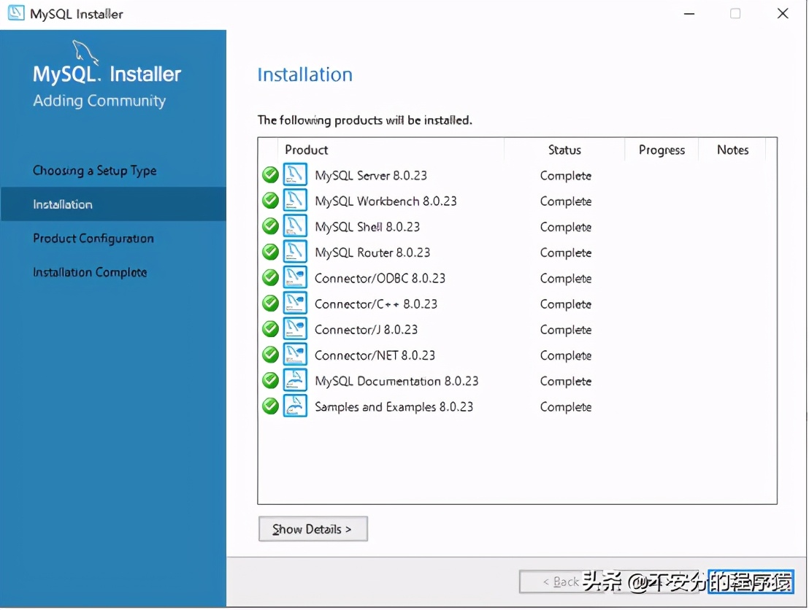Select the 'Connector/C++ 8.0.23' product name
809x610 pixels.
pyautogui.click(x=376, y=304)
